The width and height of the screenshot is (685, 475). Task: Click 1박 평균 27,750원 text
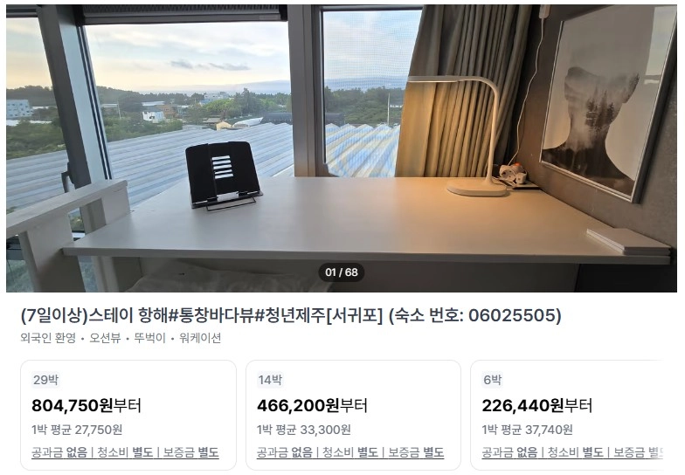tap(77, 430)
